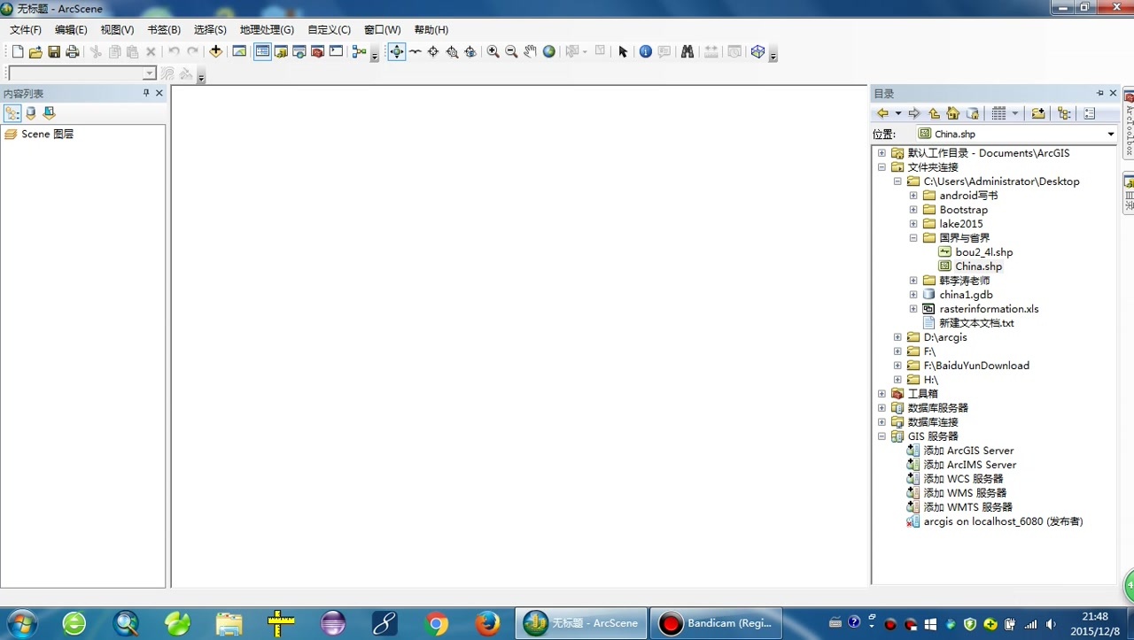
Task: Save the current scene
Action: click(54, 52)
